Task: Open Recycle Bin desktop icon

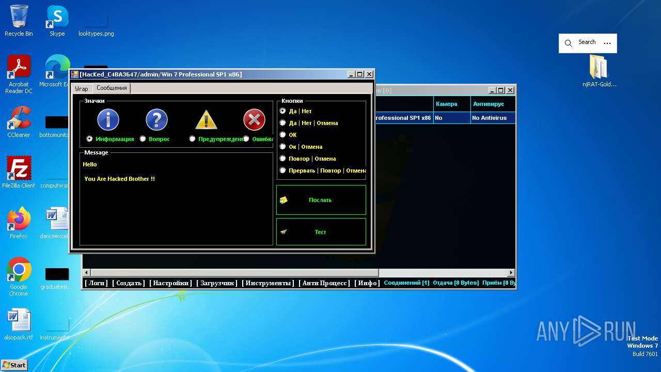Action: coord(19,21)
